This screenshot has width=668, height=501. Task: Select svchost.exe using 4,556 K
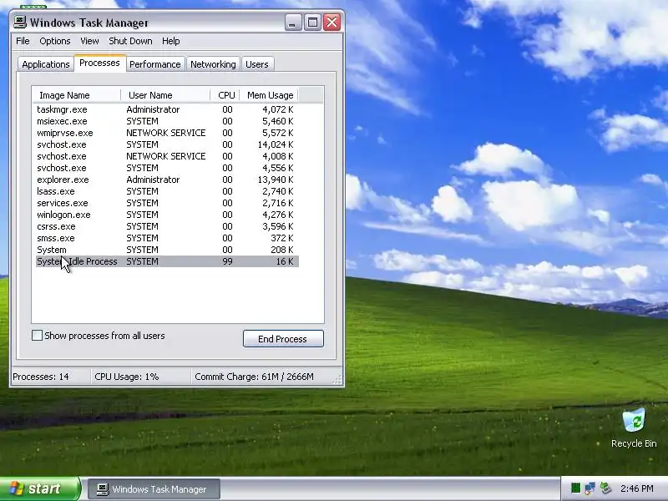(167, 168)
